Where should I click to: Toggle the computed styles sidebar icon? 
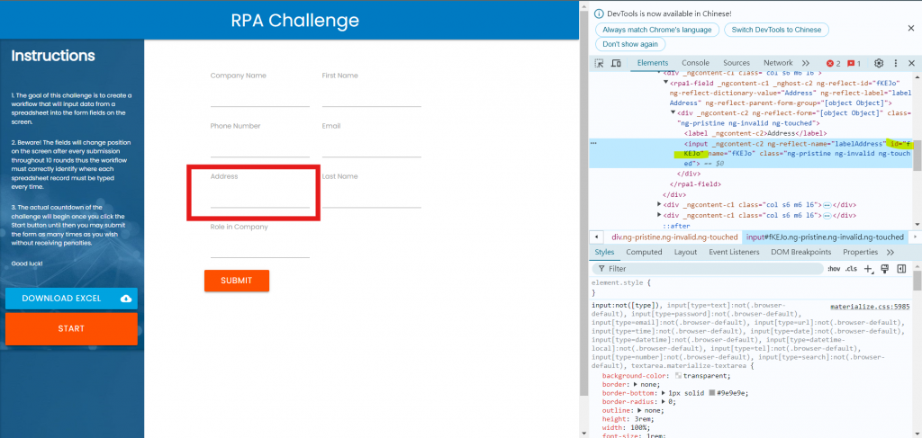tap(901, 269)
